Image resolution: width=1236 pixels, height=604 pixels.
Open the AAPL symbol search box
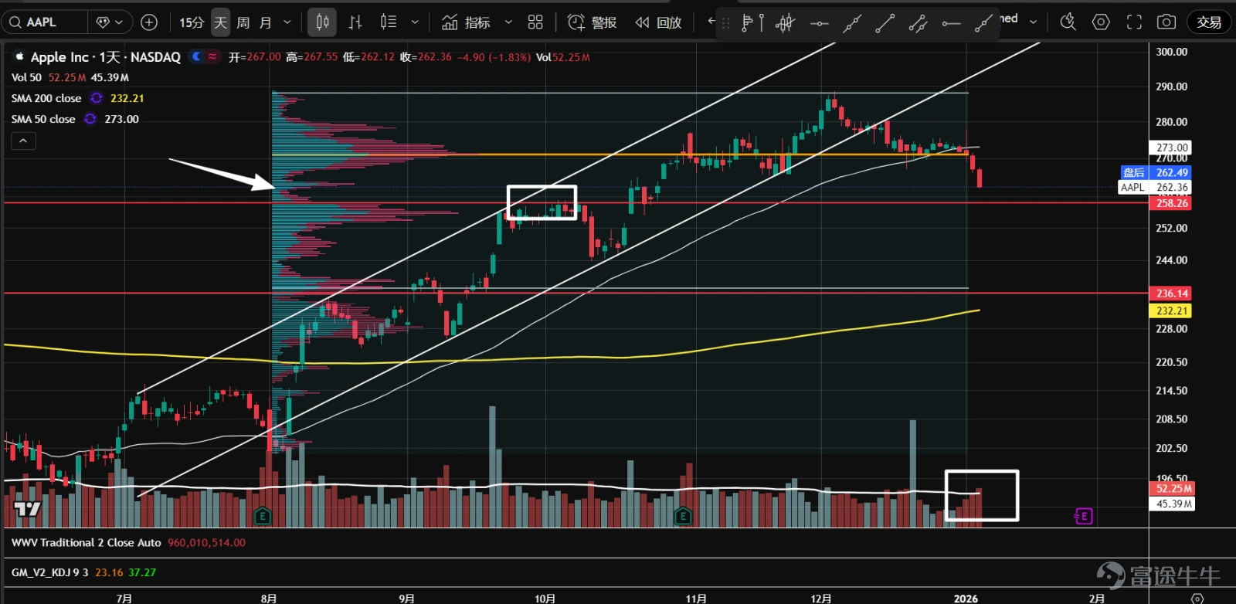[x=45, y=22]
